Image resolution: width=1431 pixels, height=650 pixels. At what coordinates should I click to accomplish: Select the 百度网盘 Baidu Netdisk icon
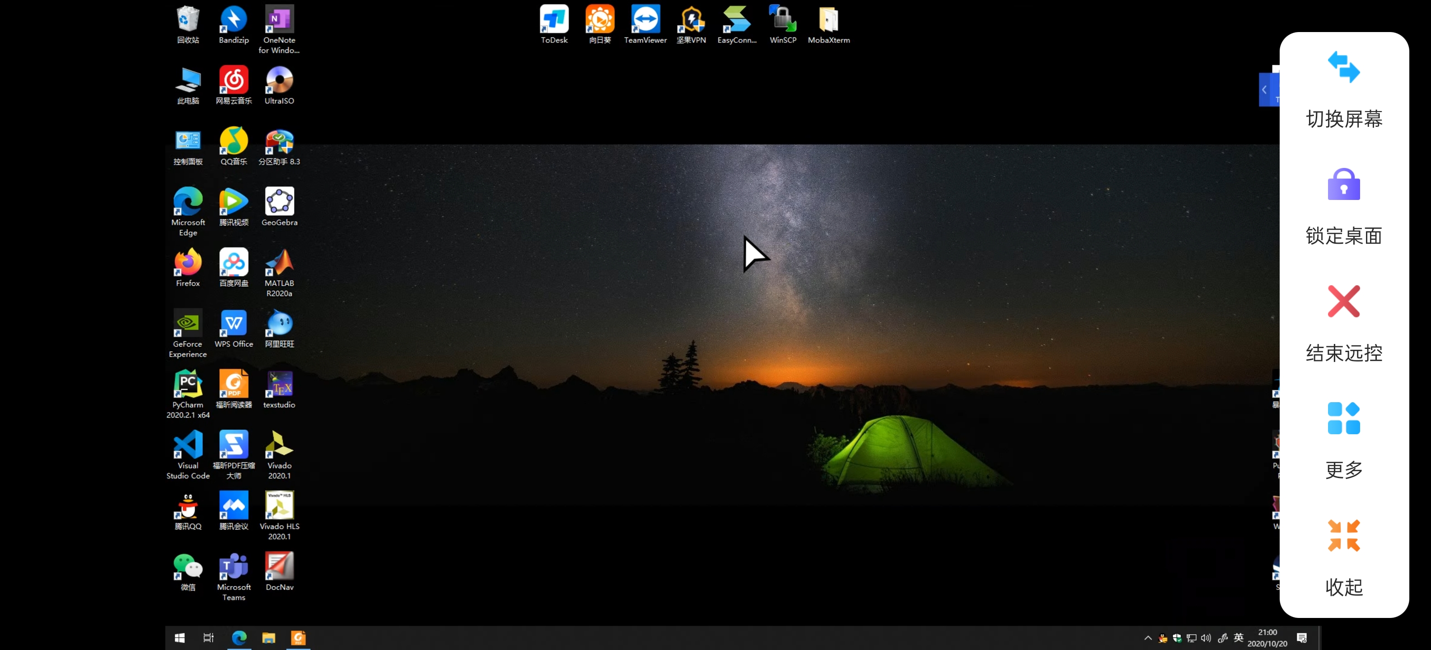click(x=234, y=268)
